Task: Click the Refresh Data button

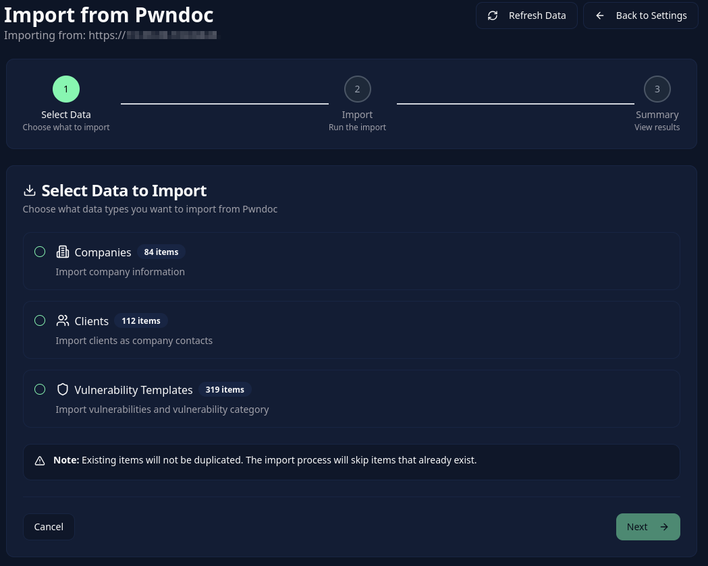Action: (526, 16)
